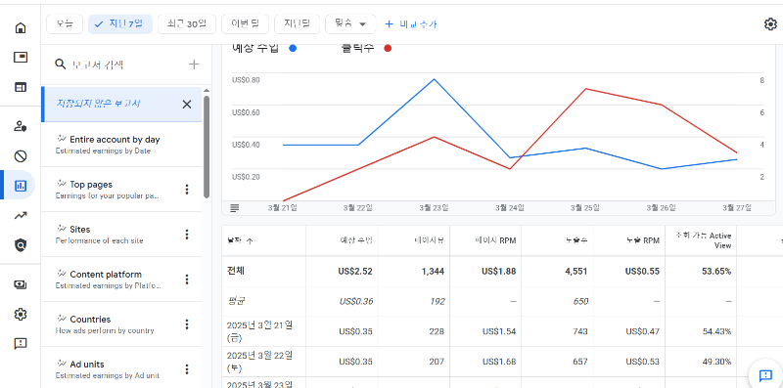Sort by Estimated earnings (예상 수입) column header

pos(356,240)
